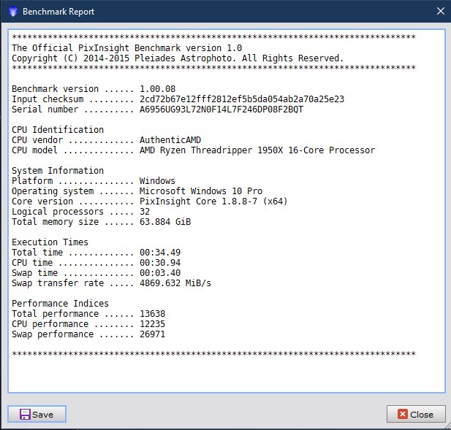
Task: Click the Serial number value
Action: coord(221,110)
